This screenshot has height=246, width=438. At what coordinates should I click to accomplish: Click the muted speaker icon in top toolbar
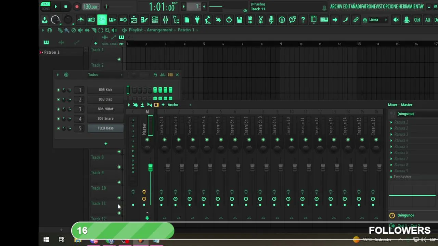(x=396, y=20)
